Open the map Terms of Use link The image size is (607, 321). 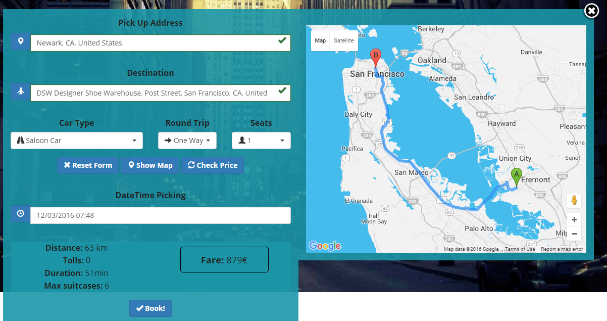click(x=520, y=249)
